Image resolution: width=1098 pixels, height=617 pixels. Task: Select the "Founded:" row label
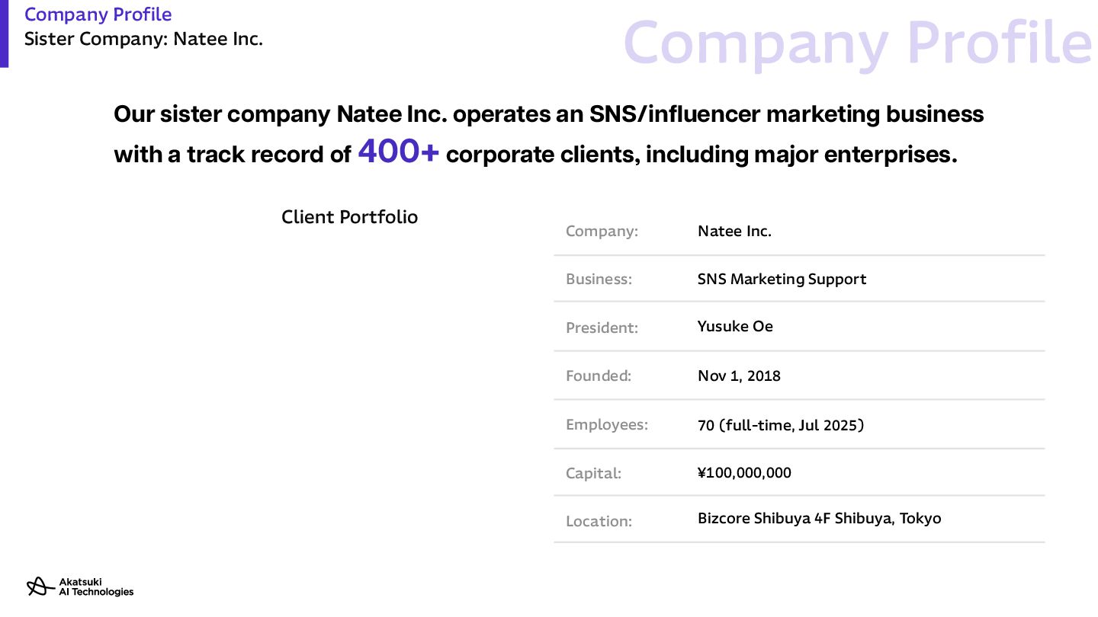(x=599, y=376)
